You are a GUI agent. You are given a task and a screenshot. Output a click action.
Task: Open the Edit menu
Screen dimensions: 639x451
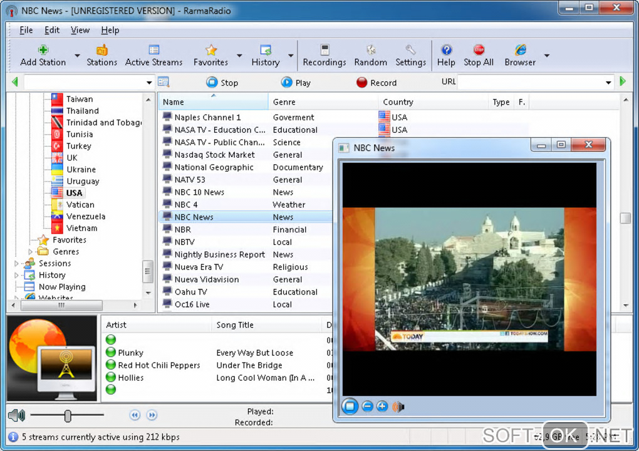pos(52,30)
